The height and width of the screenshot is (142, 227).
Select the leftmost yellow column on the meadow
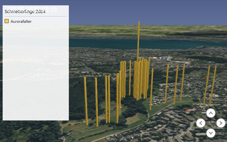click(x=86, y=101)
